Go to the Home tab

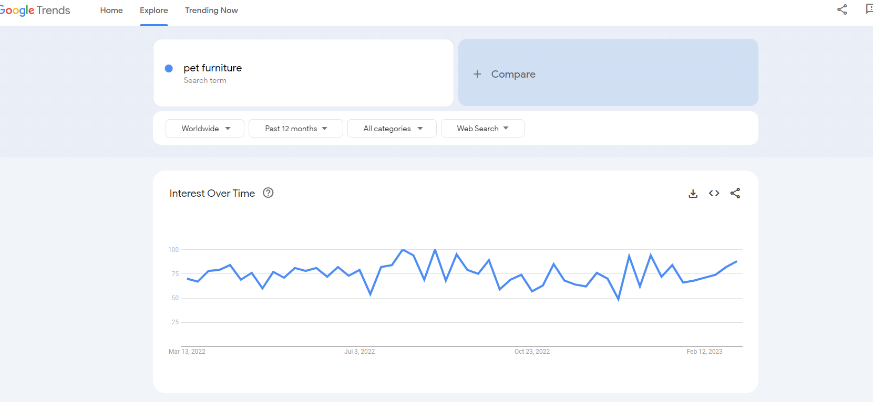coord(111,10)
